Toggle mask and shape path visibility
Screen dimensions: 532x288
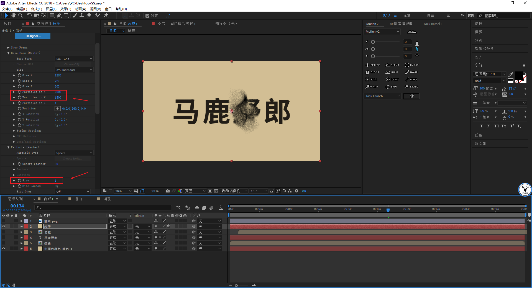(x=142, y=191)
